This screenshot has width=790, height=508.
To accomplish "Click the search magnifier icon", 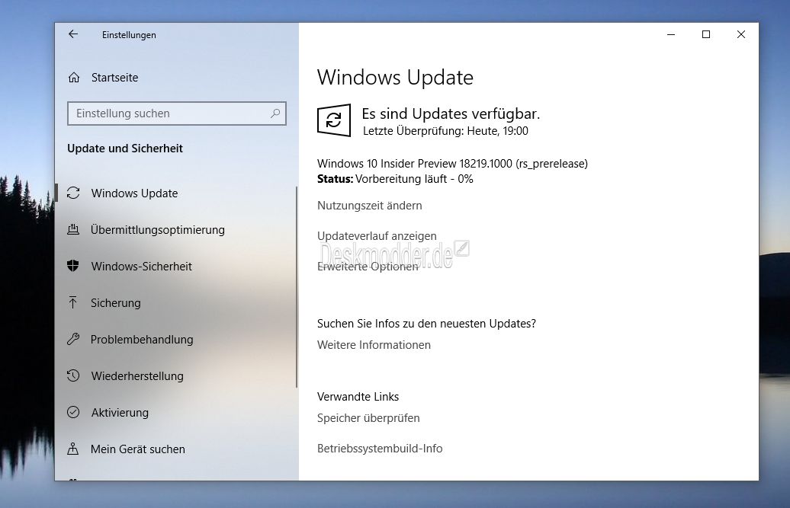I will [x=275, y=113].
